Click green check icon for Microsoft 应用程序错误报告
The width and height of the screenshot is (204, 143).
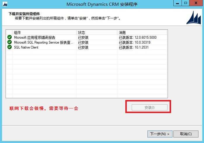pyautogui.click(x=9, y=37)
